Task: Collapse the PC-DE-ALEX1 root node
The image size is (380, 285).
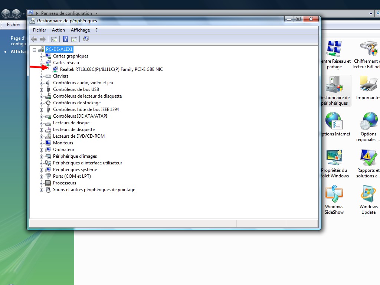Action: coord(35,49)
